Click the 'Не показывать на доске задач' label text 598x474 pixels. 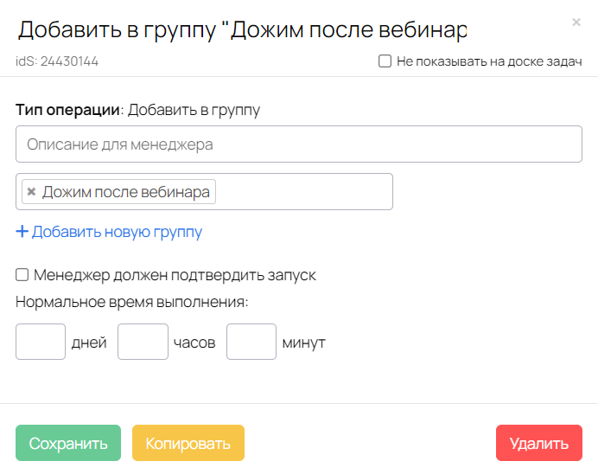tap(488, 62)
